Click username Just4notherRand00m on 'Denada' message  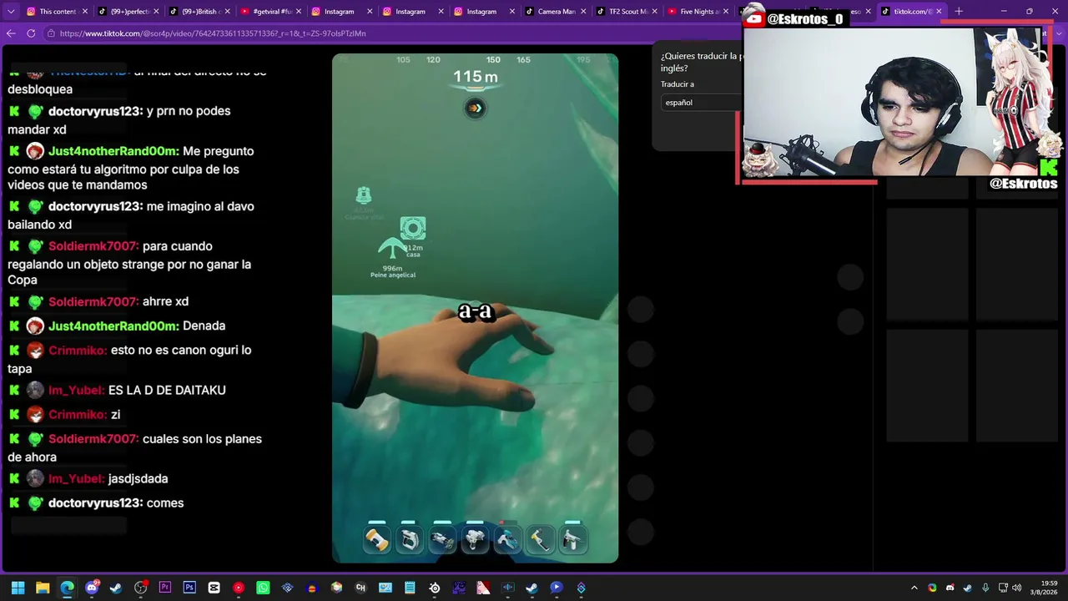point(113,326)
